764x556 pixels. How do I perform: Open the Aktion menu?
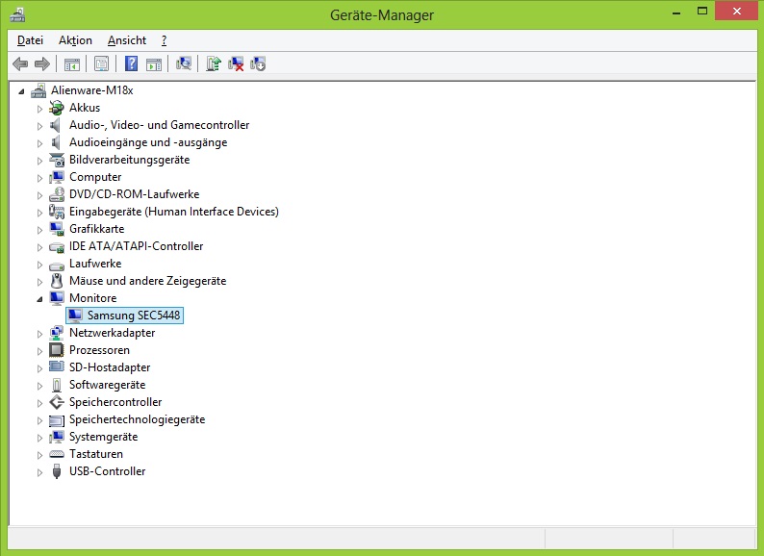[75, 40]
